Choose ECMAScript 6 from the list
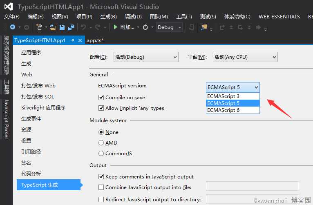The image size is (313, 205). click(233, 110)
